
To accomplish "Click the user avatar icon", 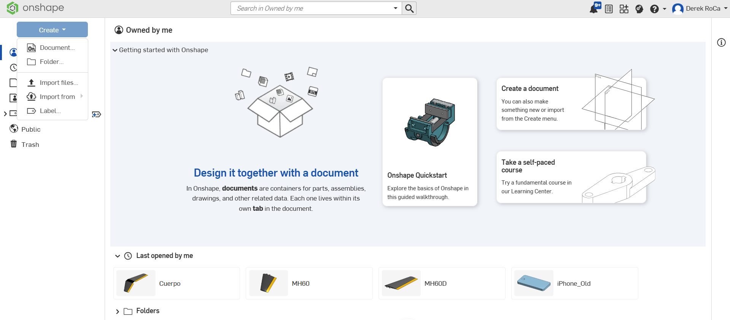I will pyautogui.click(x=678, y=9).
